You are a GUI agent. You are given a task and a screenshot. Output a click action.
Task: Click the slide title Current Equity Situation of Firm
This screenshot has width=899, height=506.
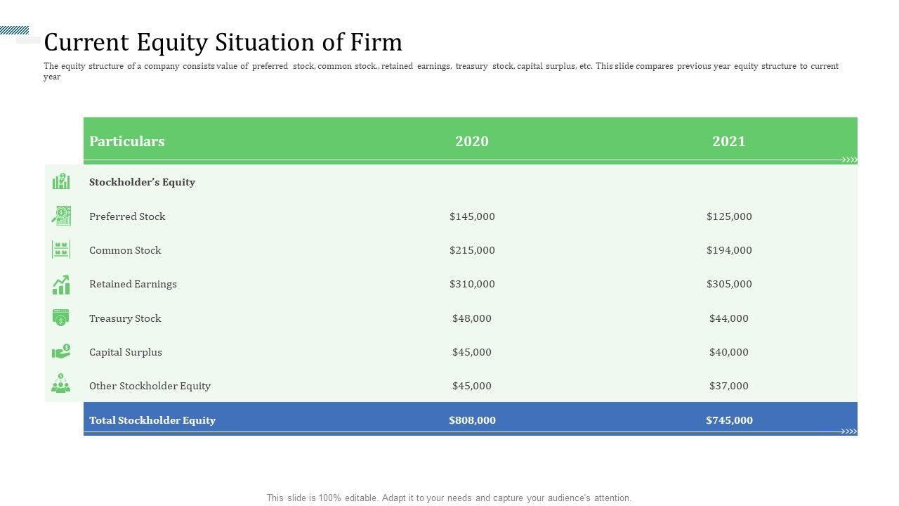click(x=223, y=42)
